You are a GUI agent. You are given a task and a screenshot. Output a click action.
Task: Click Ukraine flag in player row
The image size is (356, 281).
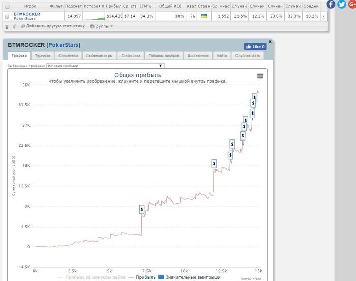[x=204, y=16]
